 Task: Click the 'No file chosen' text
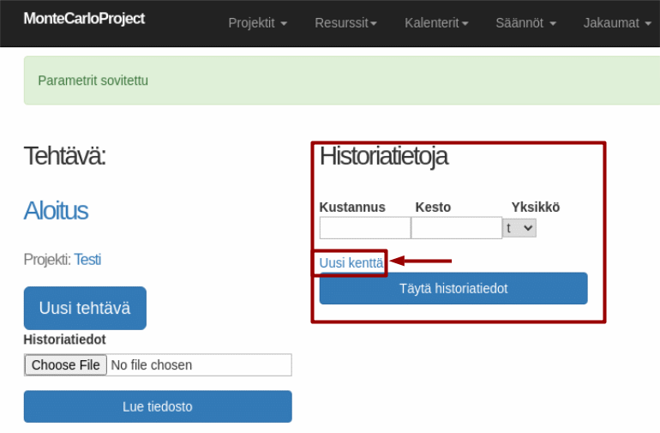pos(152,364)
